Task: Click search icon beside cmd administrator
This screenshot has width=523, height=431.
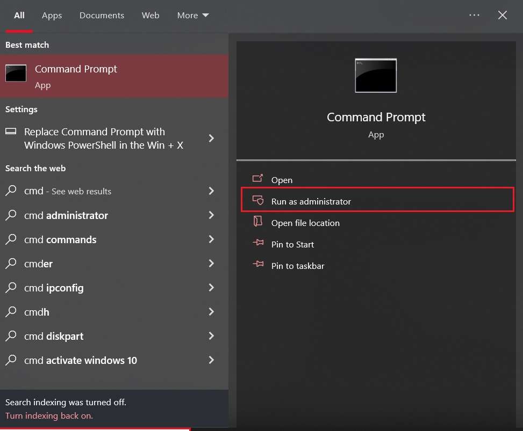Action: click(11, 215)
